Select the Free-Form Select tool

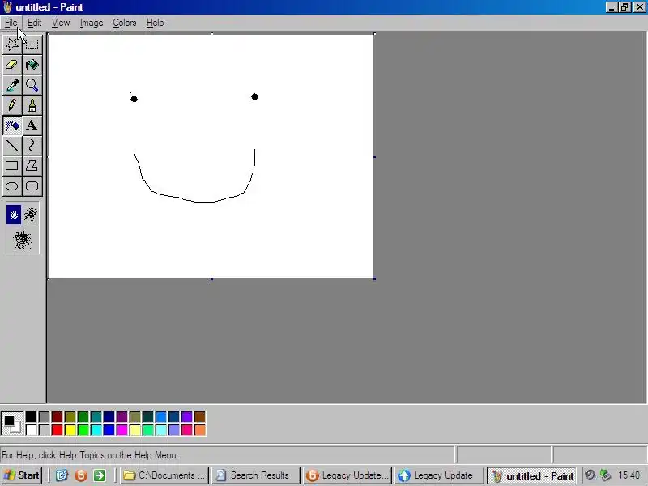coord(12,44)
